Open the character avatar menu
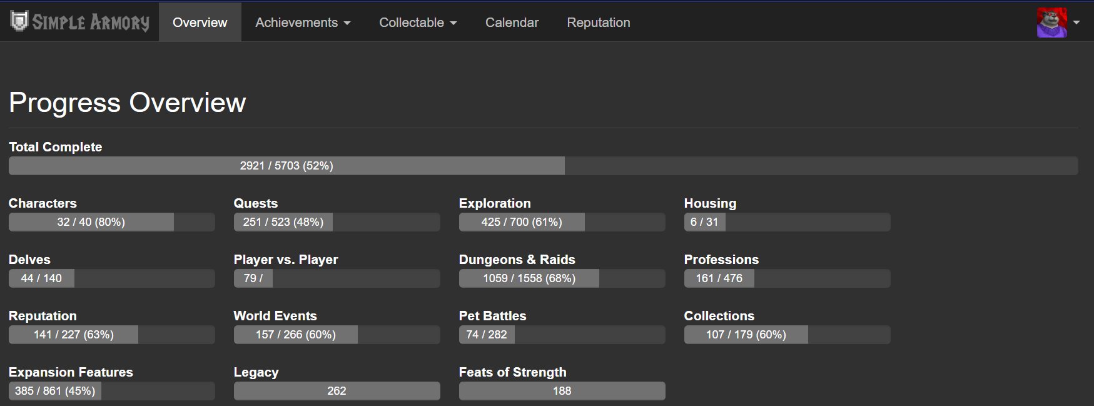 pyautogui.click(x=1051, y=23)
